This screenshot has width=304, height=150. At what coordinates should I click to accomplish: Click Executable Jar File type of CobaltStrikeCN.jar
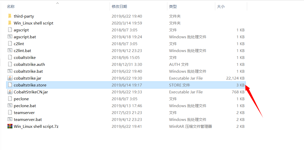186,92
